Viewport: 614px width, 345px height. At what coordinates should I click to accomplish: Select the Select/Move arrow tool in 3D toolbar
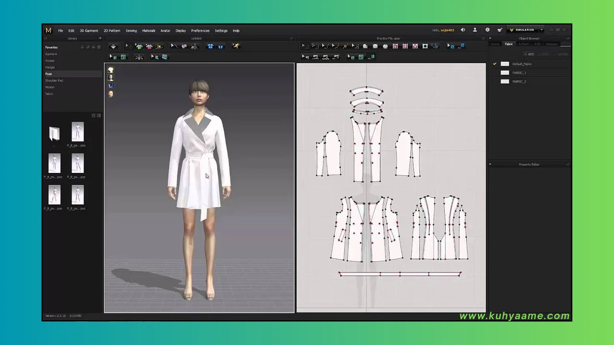129,46
